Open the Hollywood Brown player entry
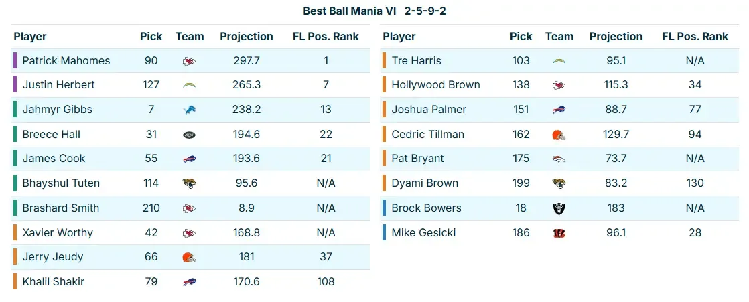The image size is (749, 302). coord(435,85)
